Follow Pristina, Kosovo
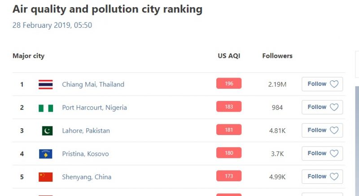Viewport: 359px width, 196px height. pyautogui.click(x=322, y=153)
